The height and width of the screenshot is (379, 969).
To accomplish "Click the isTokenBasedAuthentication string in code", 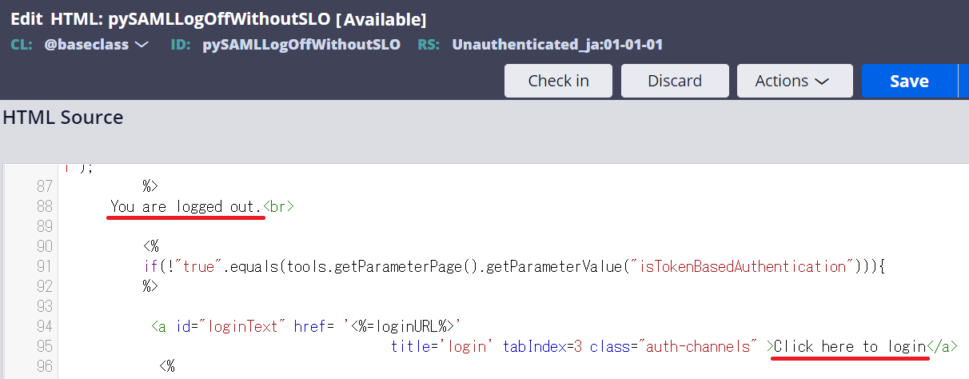I will coord(741,266).
